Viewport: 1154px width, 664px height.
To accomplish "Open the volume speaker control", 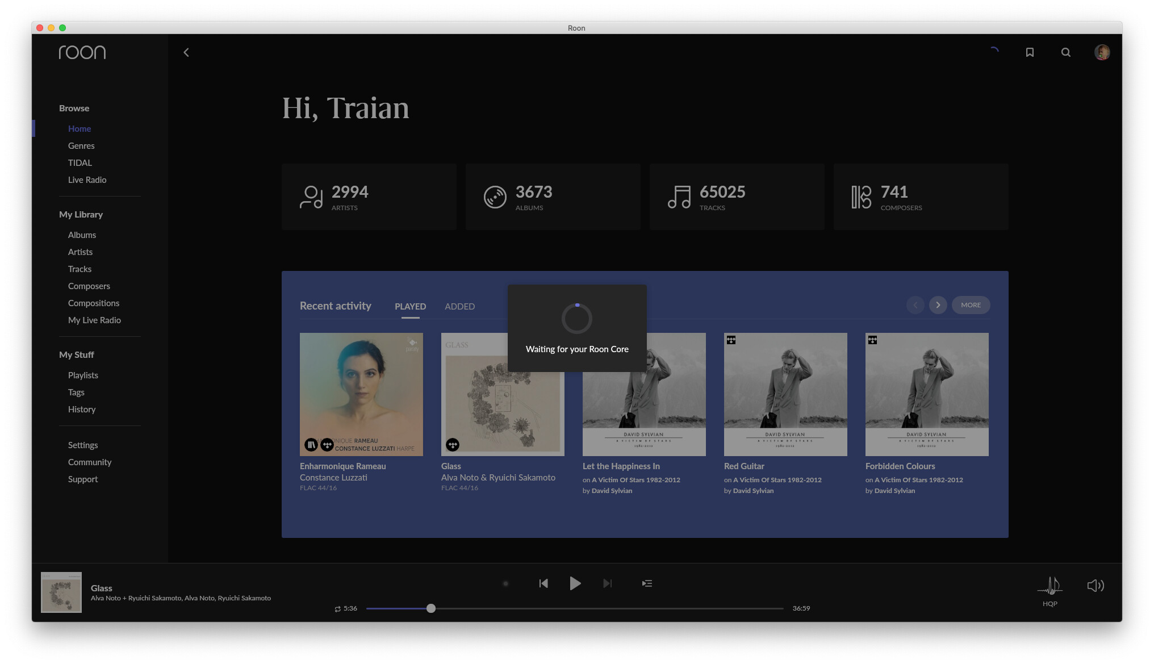I will [x=1095, y=586].
